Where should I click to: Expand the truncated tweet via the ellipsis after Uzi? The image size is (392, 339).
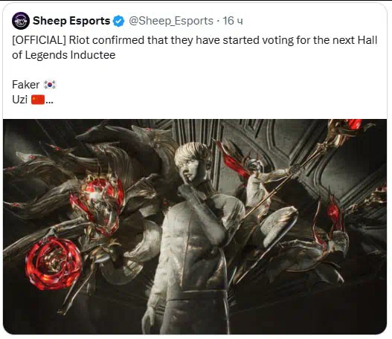(49, 102)
